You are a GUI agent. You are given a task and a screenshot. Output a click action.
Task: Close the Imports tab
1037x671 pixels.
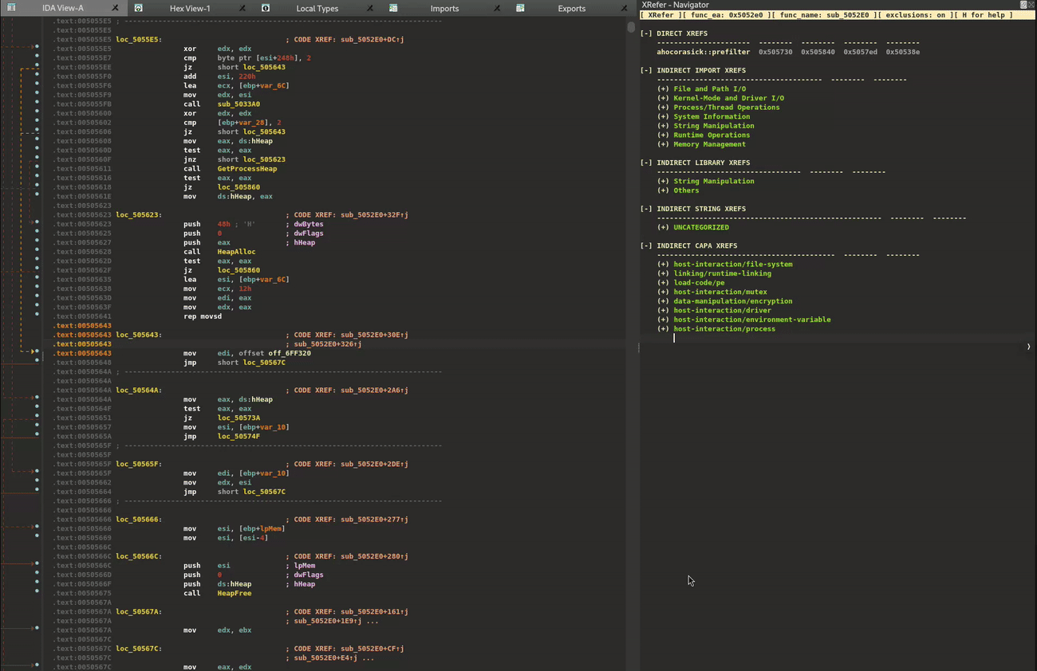[x=497, y=8]
